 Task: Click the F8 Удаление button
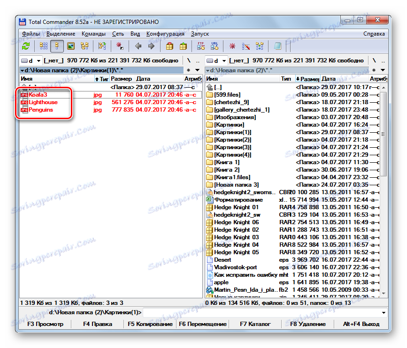click(308, 324)
